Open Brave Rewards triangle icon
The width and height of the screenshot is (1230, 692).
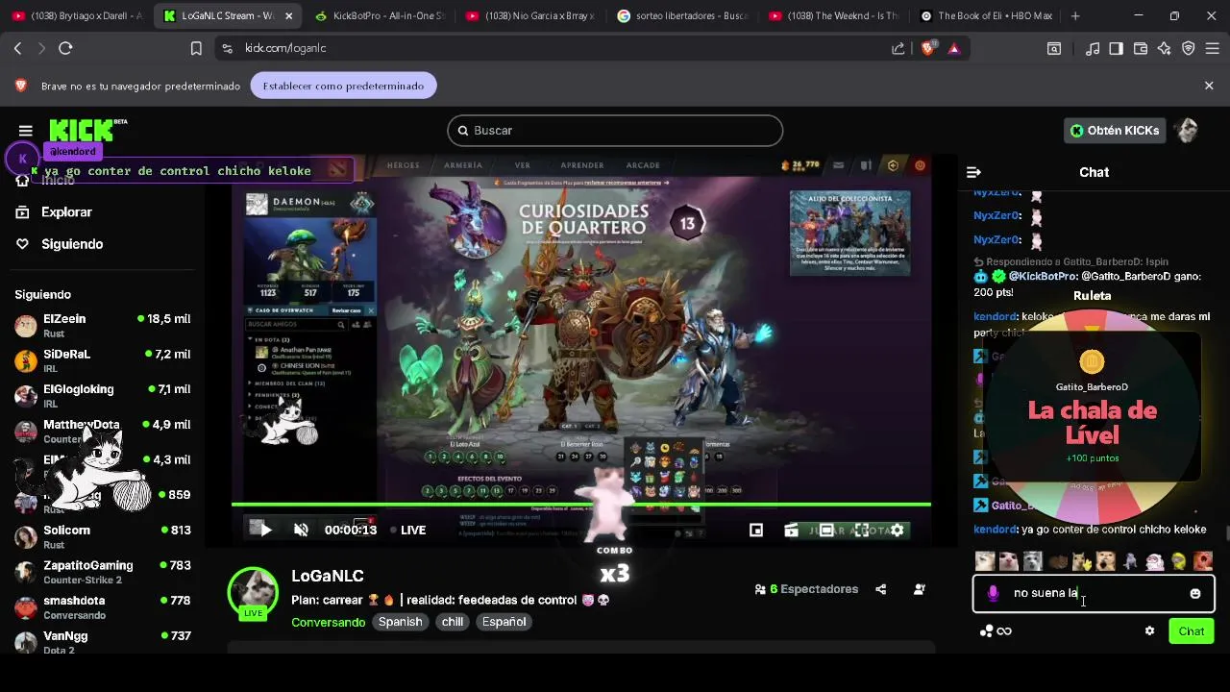point(953,48)
